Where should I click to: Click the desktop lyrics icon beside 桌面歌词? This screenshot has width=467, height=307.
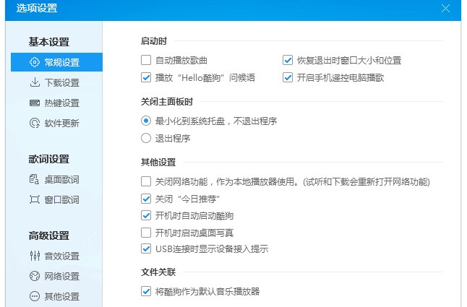34,179
